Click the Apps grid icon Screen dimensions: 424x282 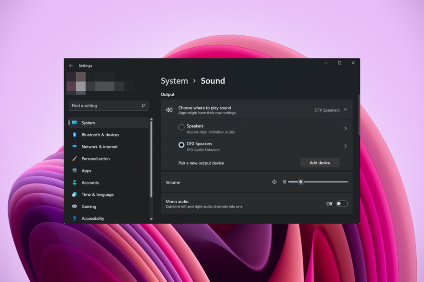pos(75,171)
